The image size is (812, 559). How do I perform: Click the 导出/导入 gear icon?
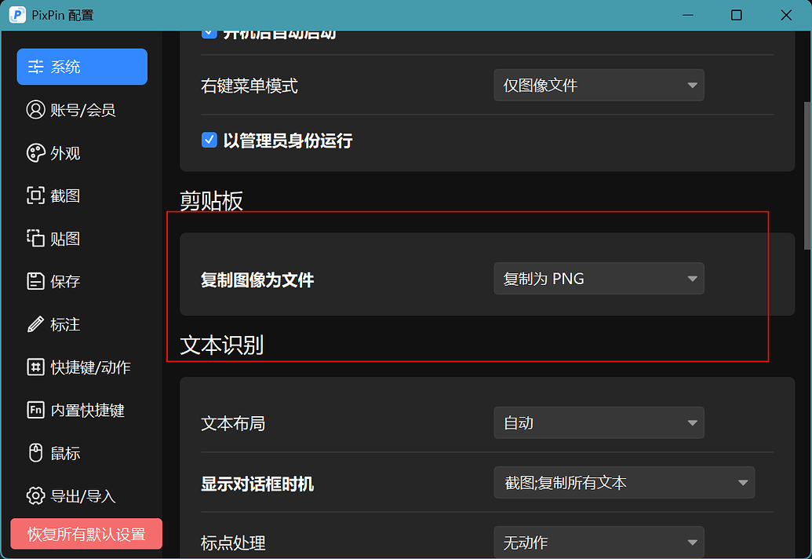(x=36, y=495)
